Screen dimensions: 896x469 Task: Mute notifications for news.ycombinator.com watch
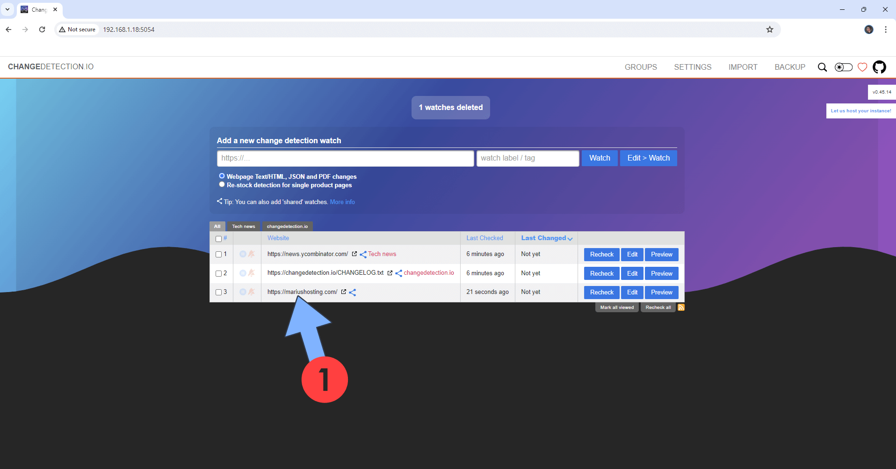252,254
